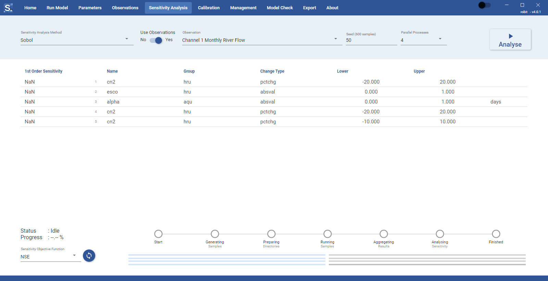
Task: Click the Upper column header
Action: click(x=419, y=71)
